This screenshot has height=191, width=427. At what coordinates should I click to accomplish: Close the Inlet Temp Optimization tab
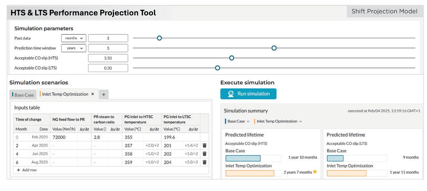pyautogui.click(x=92, y=94)
